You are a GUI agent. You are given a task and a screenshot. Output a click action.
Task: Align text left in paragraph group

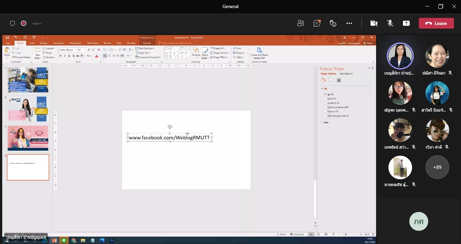105,56
